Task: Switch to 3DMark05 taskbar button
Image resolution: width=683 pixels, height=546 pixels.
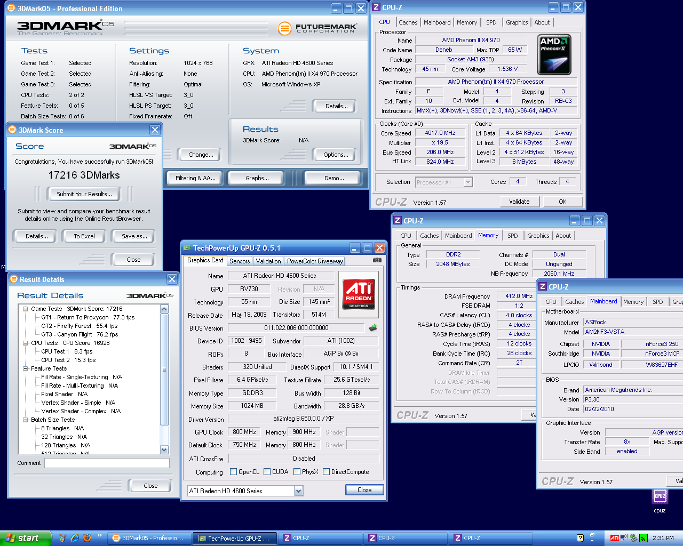Action: 148,538
